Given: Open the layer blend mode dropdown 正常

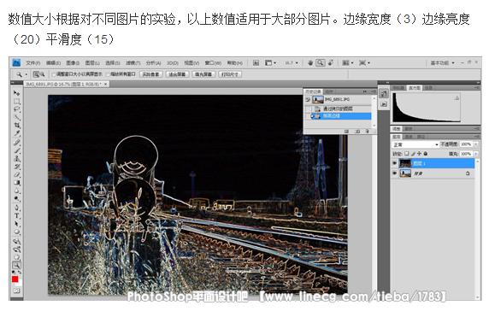Looking at the screenshot, I should click(415, 144).
